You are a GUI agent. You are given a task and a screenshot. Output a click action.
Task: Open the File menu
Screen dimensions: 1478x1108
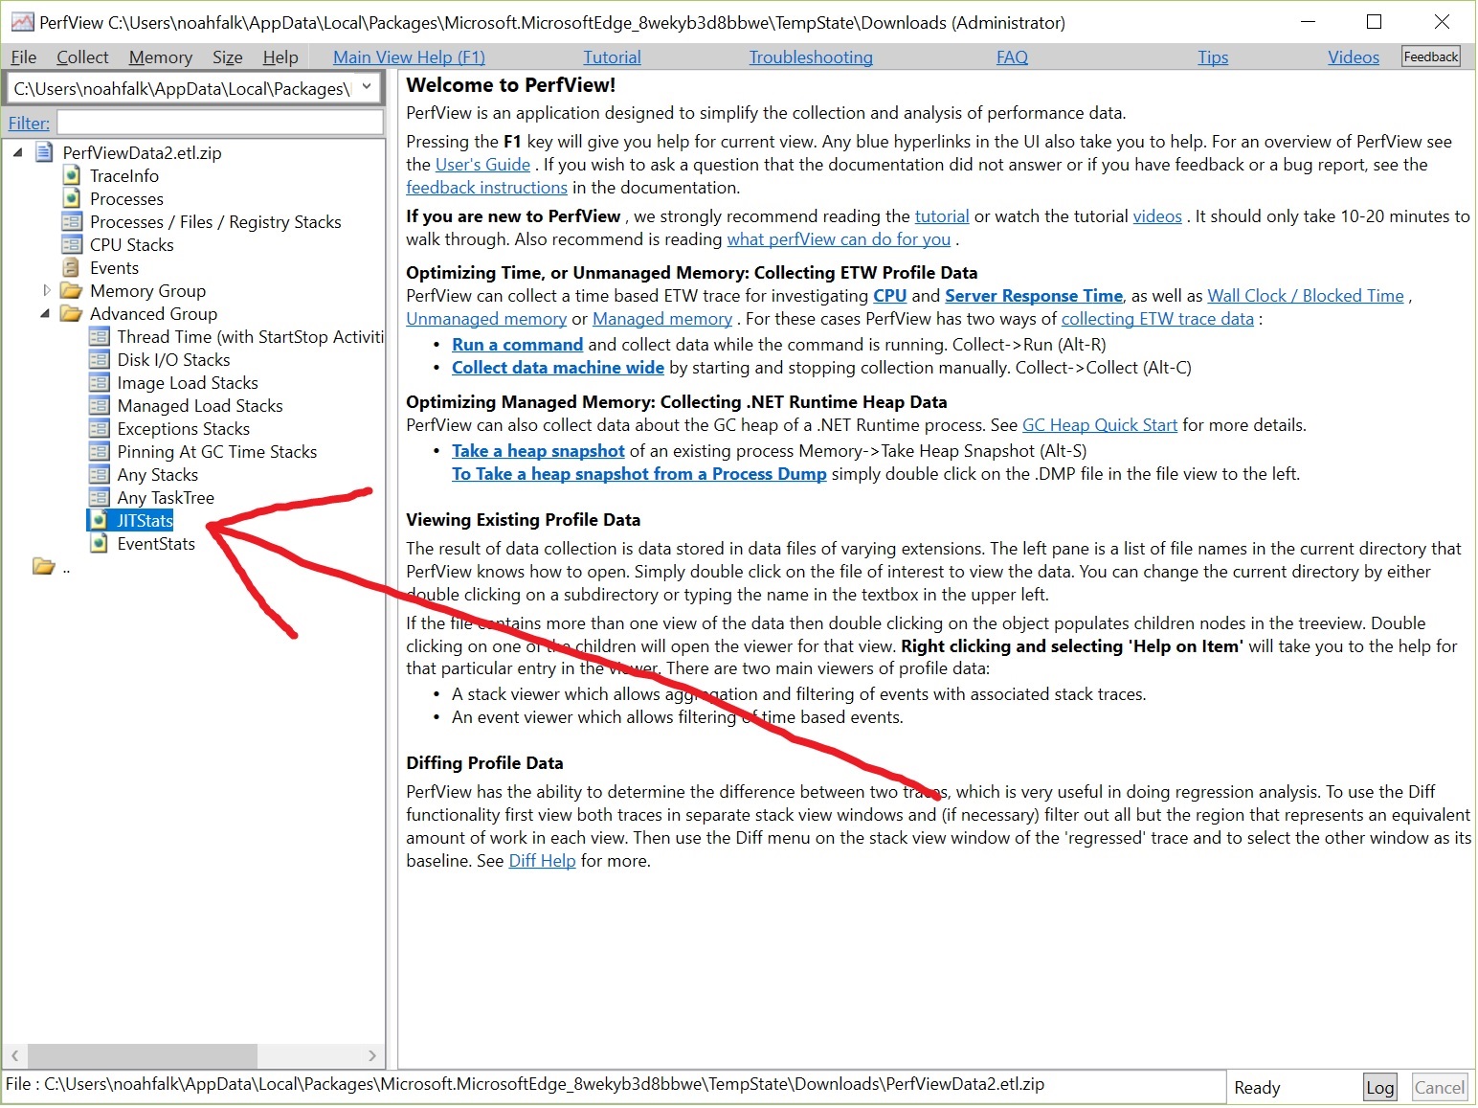click(23, 57)
